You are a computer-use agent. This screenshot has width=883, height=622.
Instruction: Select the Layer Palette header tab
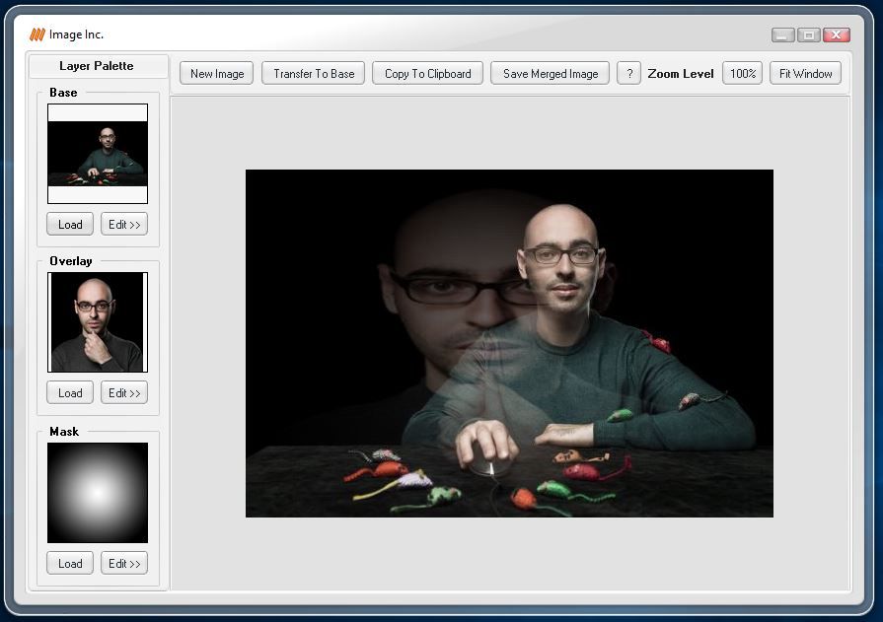(x=97, y=66)
